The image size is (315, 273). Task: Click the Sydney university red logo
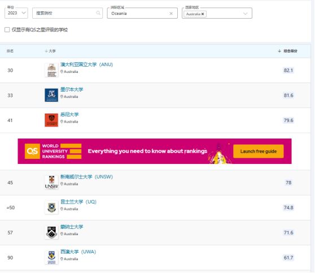[x=51, y=120]
